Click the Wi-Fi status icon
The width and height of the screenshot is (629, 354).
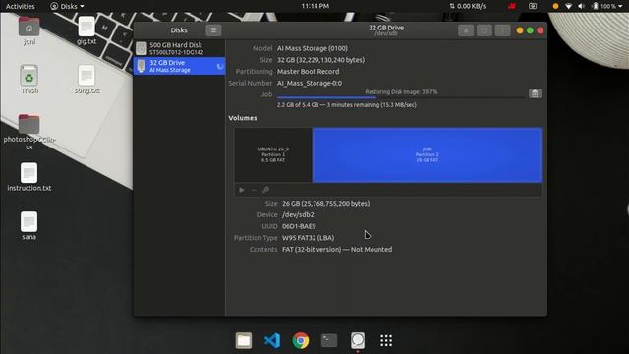[568, 6]
